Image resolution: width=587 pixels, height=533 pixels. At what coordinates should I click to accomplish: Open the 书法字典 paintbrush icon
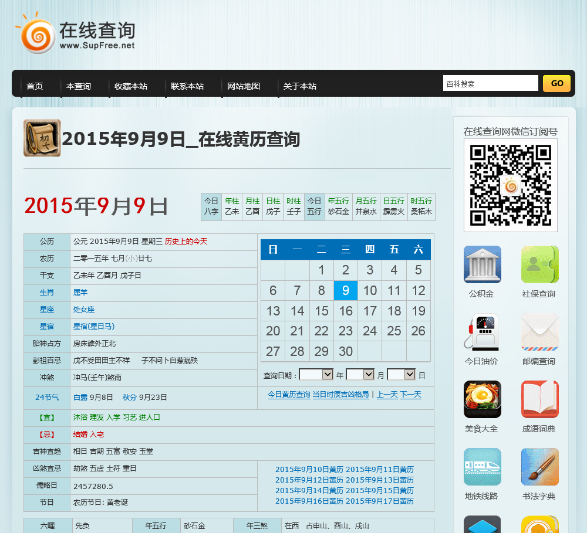(x=539, y=466)
